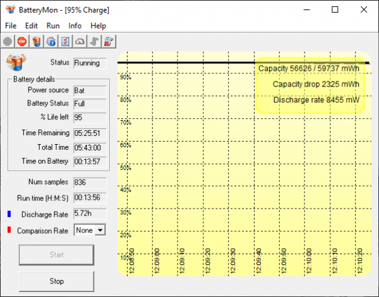Close the BatteryMon window
The height and width of the screenshot is (297, 379).
pyautogui.click(x=364, y=9)
